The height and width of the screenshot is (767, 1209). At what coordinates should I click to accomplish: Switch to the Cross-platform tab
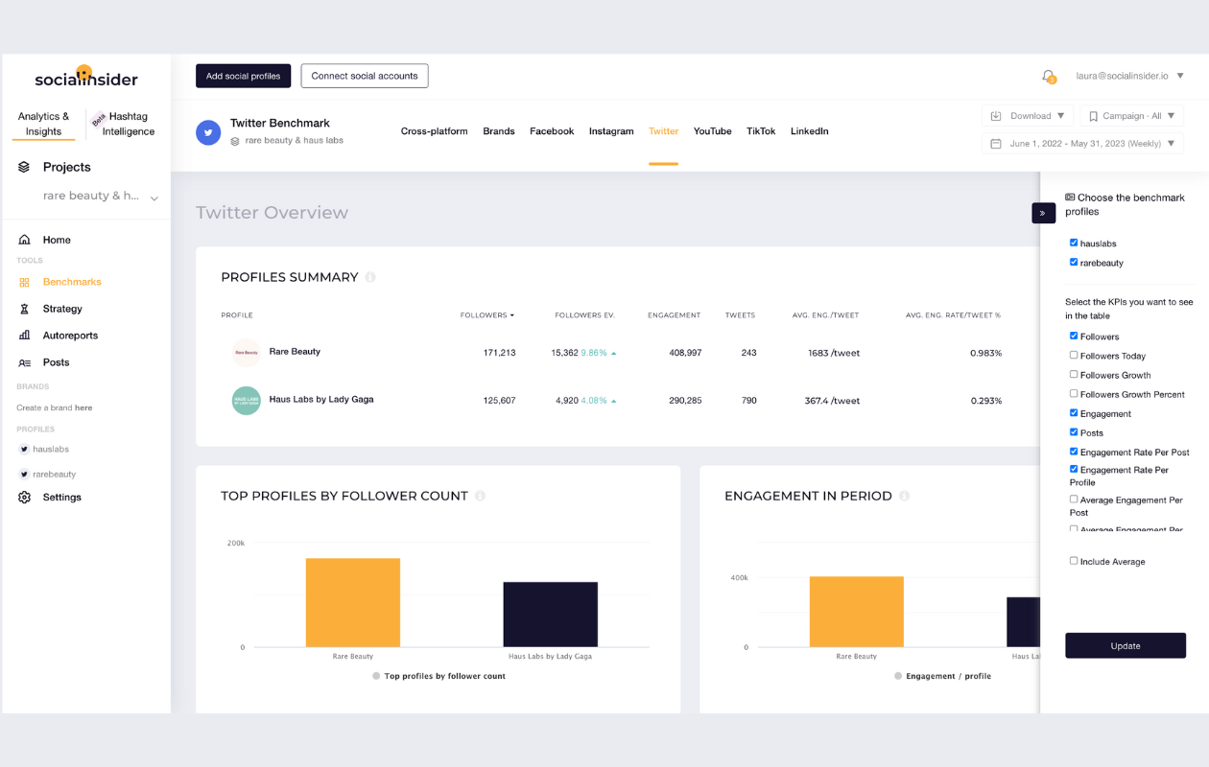tap(434, 131)
